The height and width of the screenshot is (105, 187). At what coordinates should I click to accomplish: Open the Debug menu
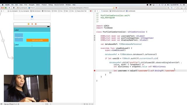pyautogui.click(x=51, y=5)
